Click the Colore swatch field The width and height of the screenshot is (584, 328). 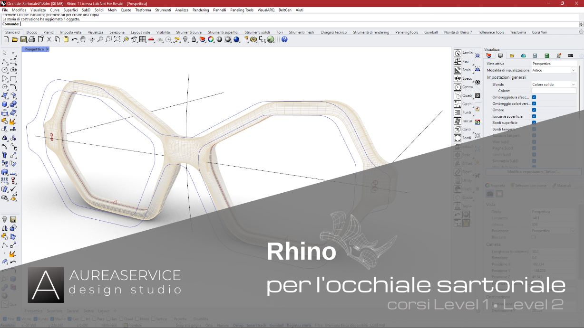click(554, 91)
